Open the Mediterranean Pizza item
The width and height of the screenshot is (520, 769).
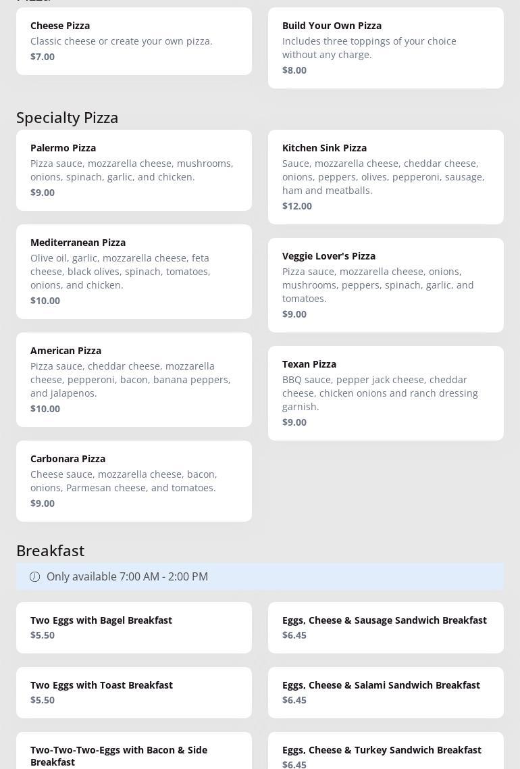(x=134, y=272)
